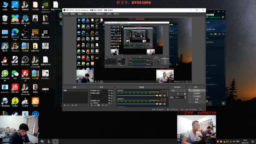The height and width of the screenshot is (144, 256).
Task: Add a new scene with plus icon
Action: (x=65, y=105)
